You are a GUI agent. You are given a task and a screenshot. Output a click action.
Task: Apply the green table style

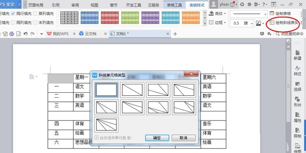[x=130, y=18]
